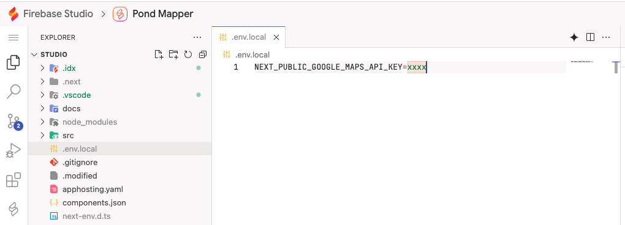Viewport: 625px width, 225px height.
Task: Split the editor to the right
Action: [590, 37]
